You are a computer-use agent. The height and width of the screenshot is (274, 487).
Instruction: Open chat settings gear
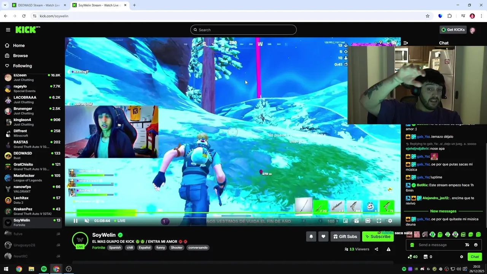[462, 257]
